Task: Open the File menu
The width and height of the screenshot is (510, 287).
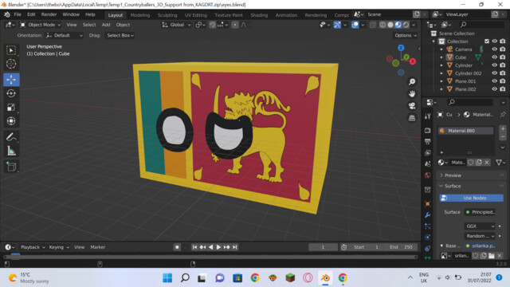Action: (18, 14)
